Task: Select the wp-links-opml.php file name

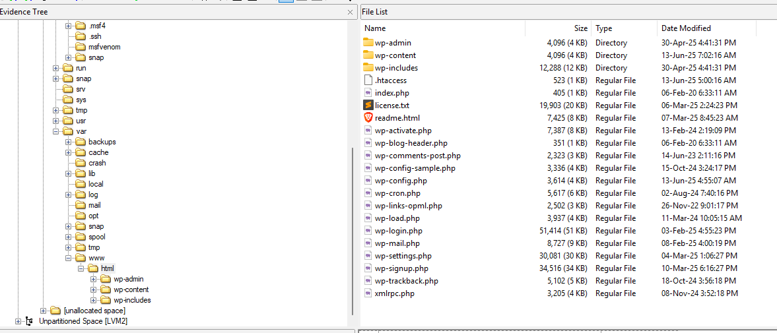Action: pyautogui.click(x=409, y=206)
